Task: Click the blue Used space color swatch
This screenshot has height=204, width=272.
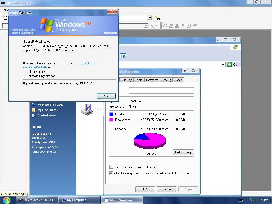Action: click(x=111, y=114)
